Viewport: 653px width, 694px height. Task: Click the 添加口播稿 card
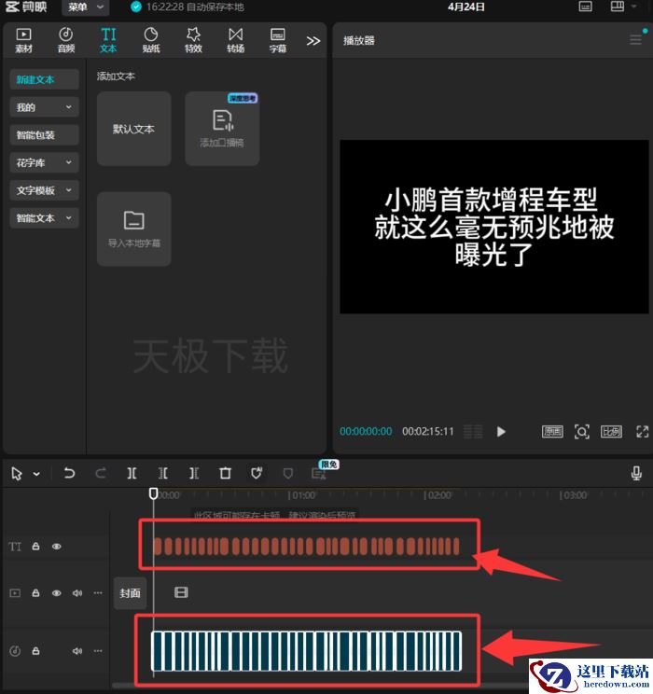pyautogui.click(x=222, y=129)
